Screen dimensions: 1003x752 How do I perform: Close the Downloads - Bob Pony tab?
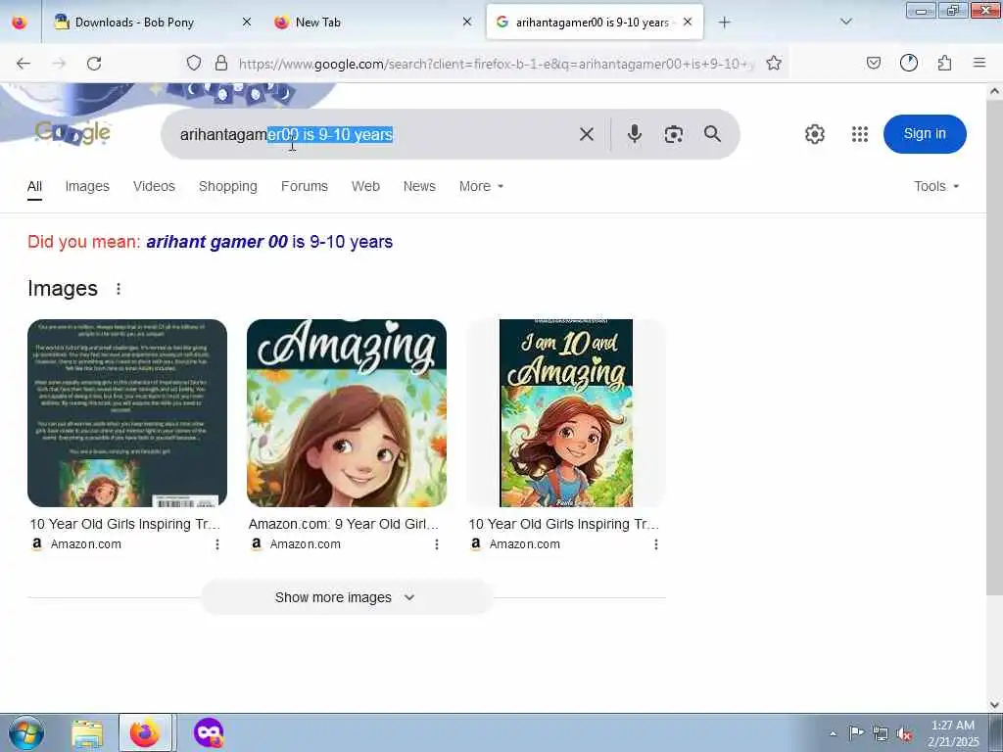click(247, 23)
